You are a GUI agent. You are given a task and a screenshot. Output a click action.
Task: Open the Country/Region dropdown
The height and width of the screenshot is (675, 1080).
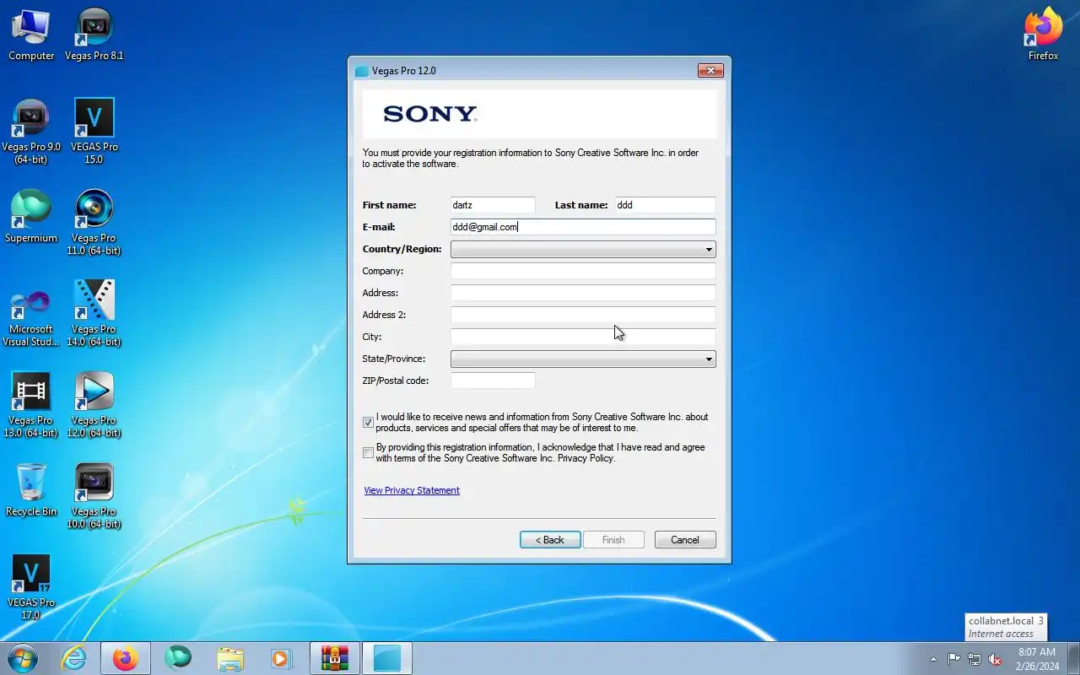[x=583, y=249]
